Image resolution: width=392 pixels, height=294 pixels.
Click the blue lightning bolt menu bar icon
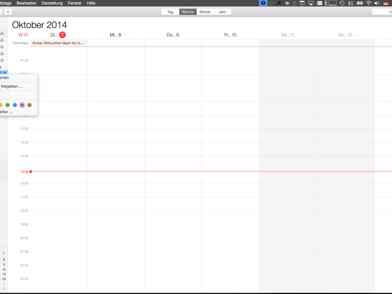263,3
